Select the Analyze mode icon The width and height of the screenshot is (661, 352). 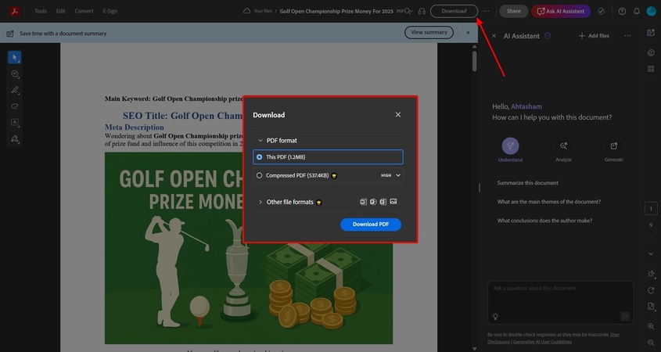point(563,145)
